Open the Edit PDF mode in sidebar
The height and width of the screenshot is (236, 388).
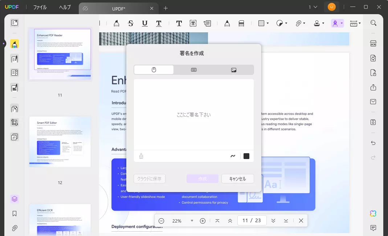pyautogui.click(x=15, y=59)
